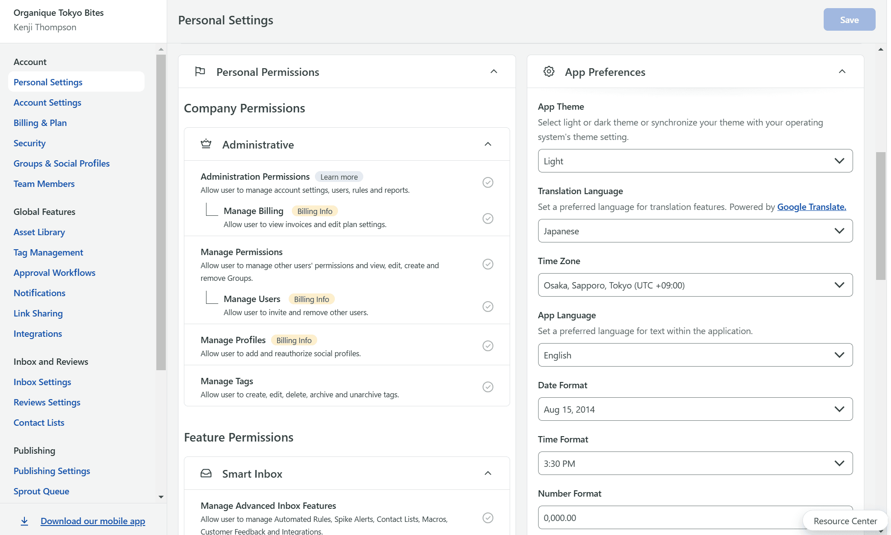Open the App Theme dropdown set to Light

point(695,161)
